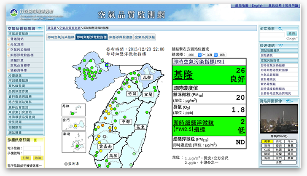Click the station webcam thumbnail image
The height and width of the screenshot is (176, 307).
[279, 119]
